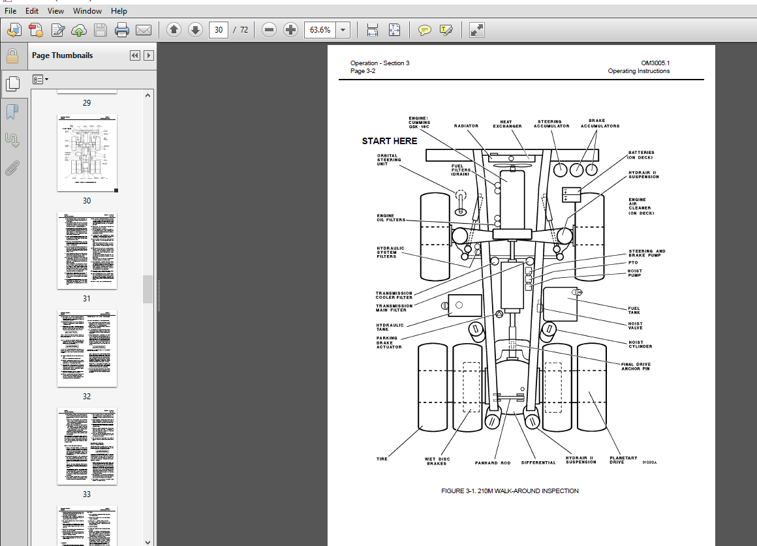Click the 'WET DISC BRAKES' label

437,461
